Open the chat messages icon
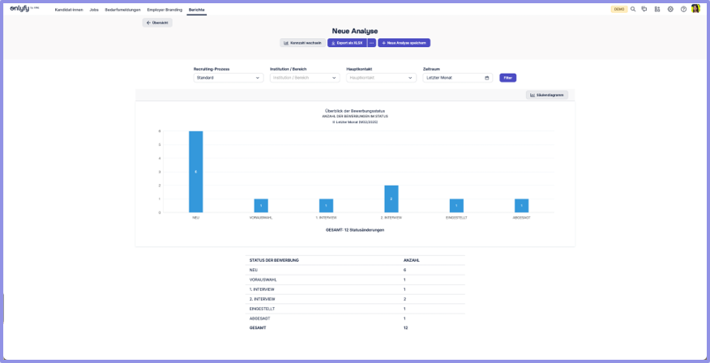Viewport: 710px width, 363px height. (x=644, y=9)
